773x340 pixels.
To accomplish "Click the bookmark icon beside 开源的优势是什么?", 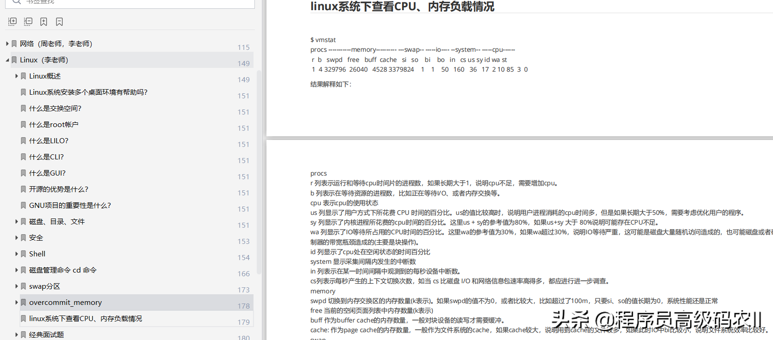I will pos(23,189).
